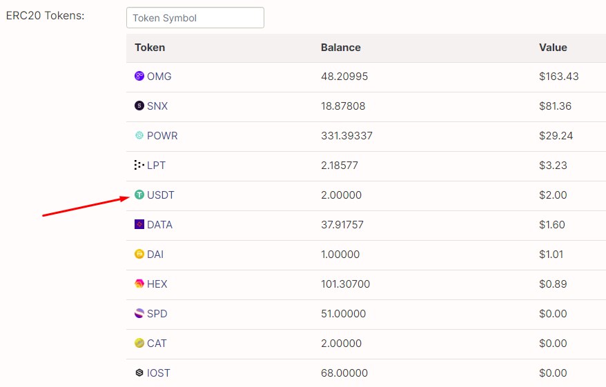
Task: Open the IOST token link
Action: [x=159, y=373]
